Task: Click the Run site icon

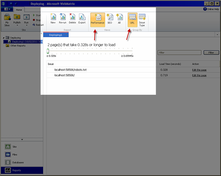Action: click(x=26, y=17)
